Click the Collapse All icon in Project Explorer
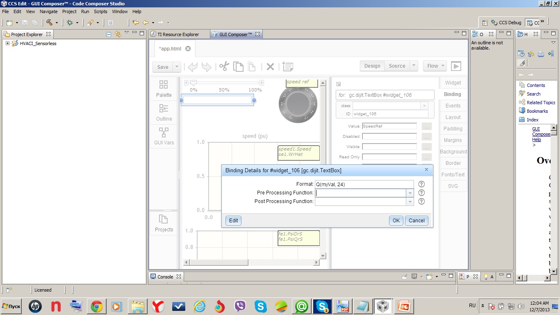Screen dimensions: 560x315 (x=109, y=34)
